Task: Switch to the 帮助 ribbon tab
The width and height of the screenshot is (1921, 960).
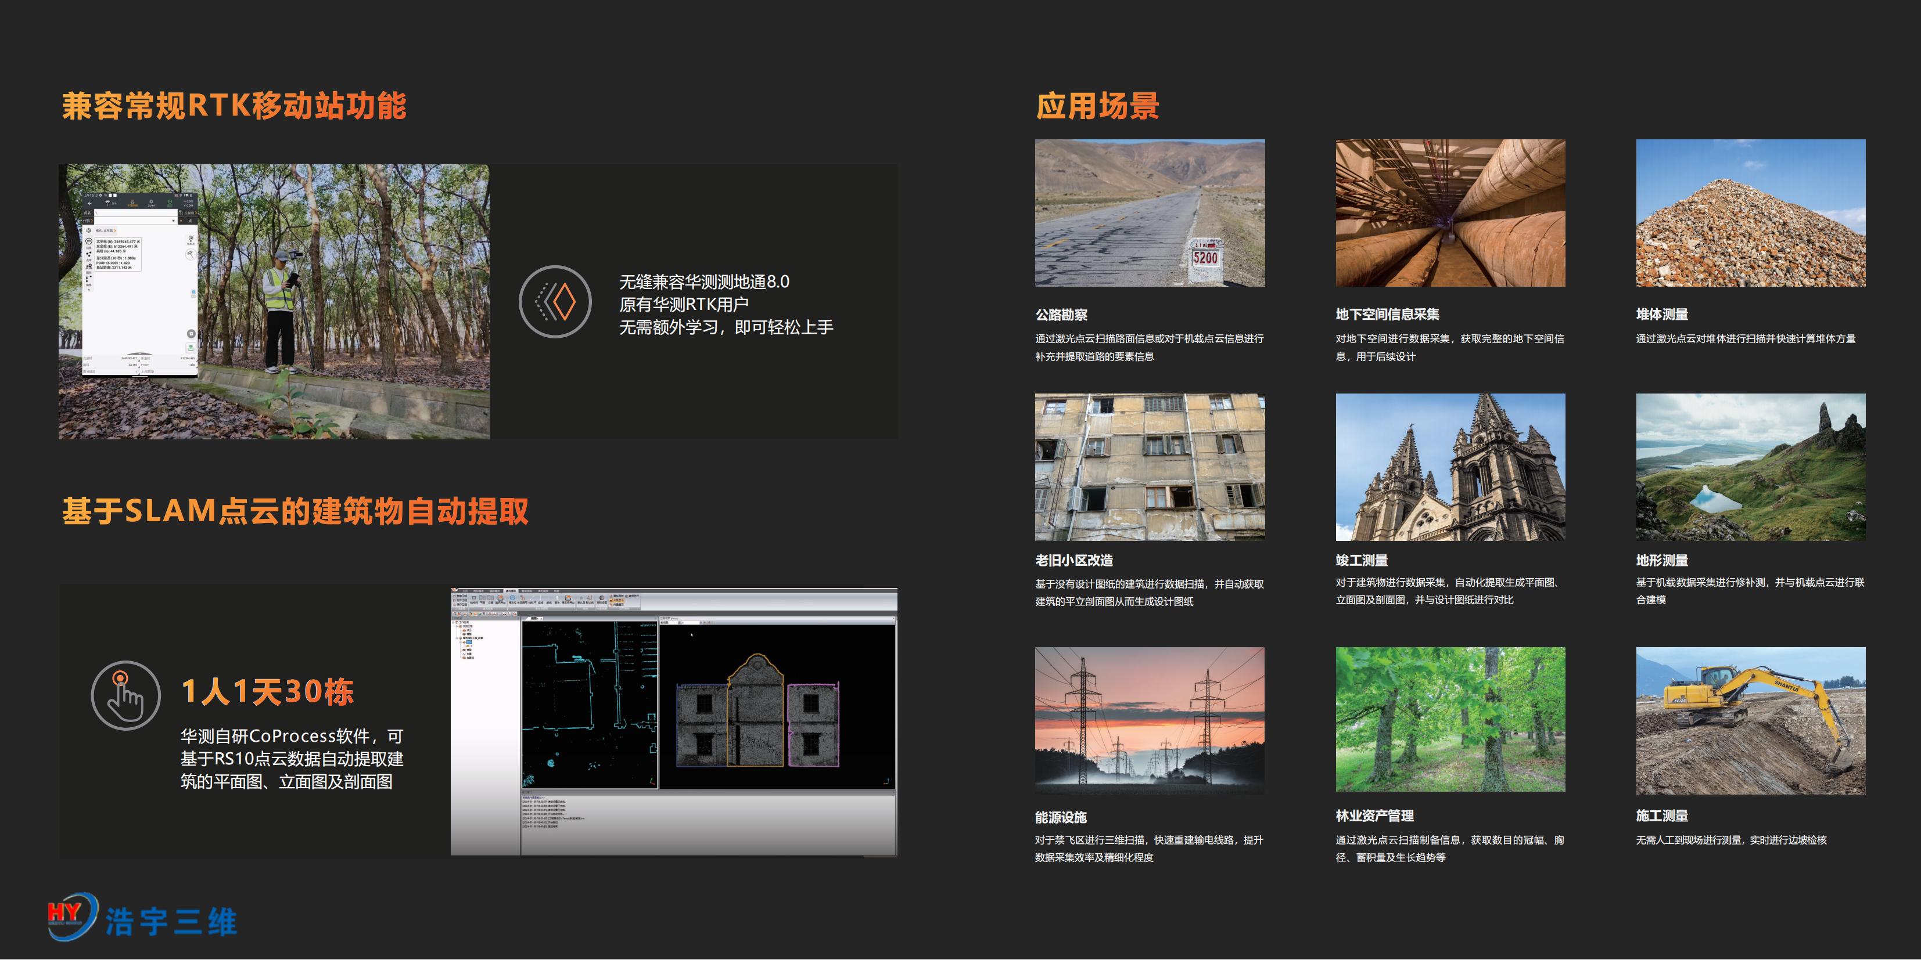Action: coord(559,590)
